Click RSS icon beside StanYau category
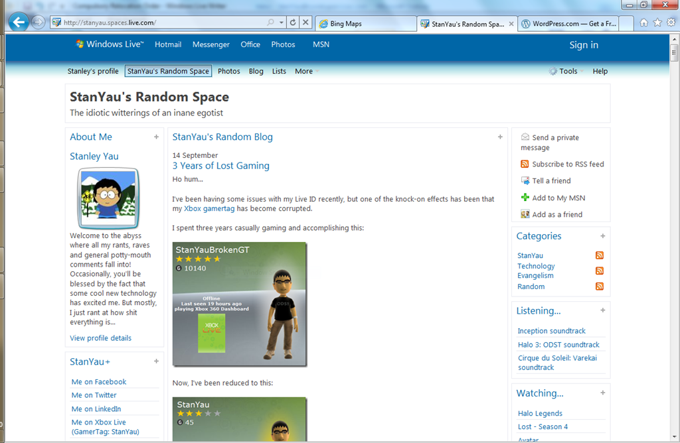 [x=600, y=255]
